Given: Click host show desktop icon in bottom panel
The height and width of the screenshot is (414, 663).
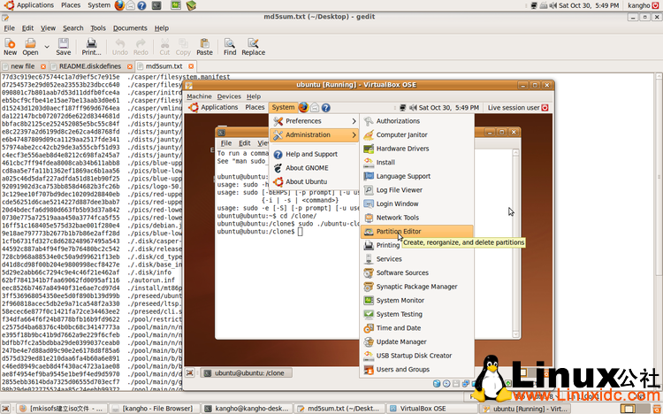Looking at the screenshot, I should pyautogui.click(x=7, y=409).
